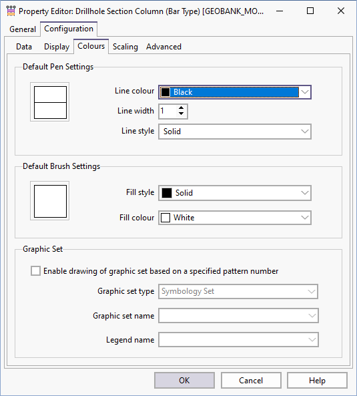
Task: Open the Line colour dropdown
Action: pos(235,92)
